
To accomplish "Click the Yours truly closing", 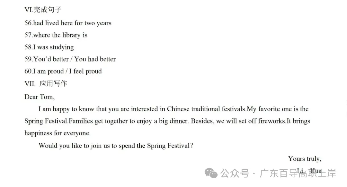I will (x=305, y=159).
